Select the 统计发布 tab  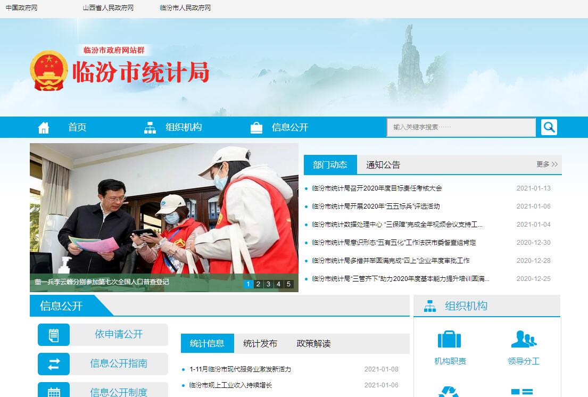click(260, 343)
